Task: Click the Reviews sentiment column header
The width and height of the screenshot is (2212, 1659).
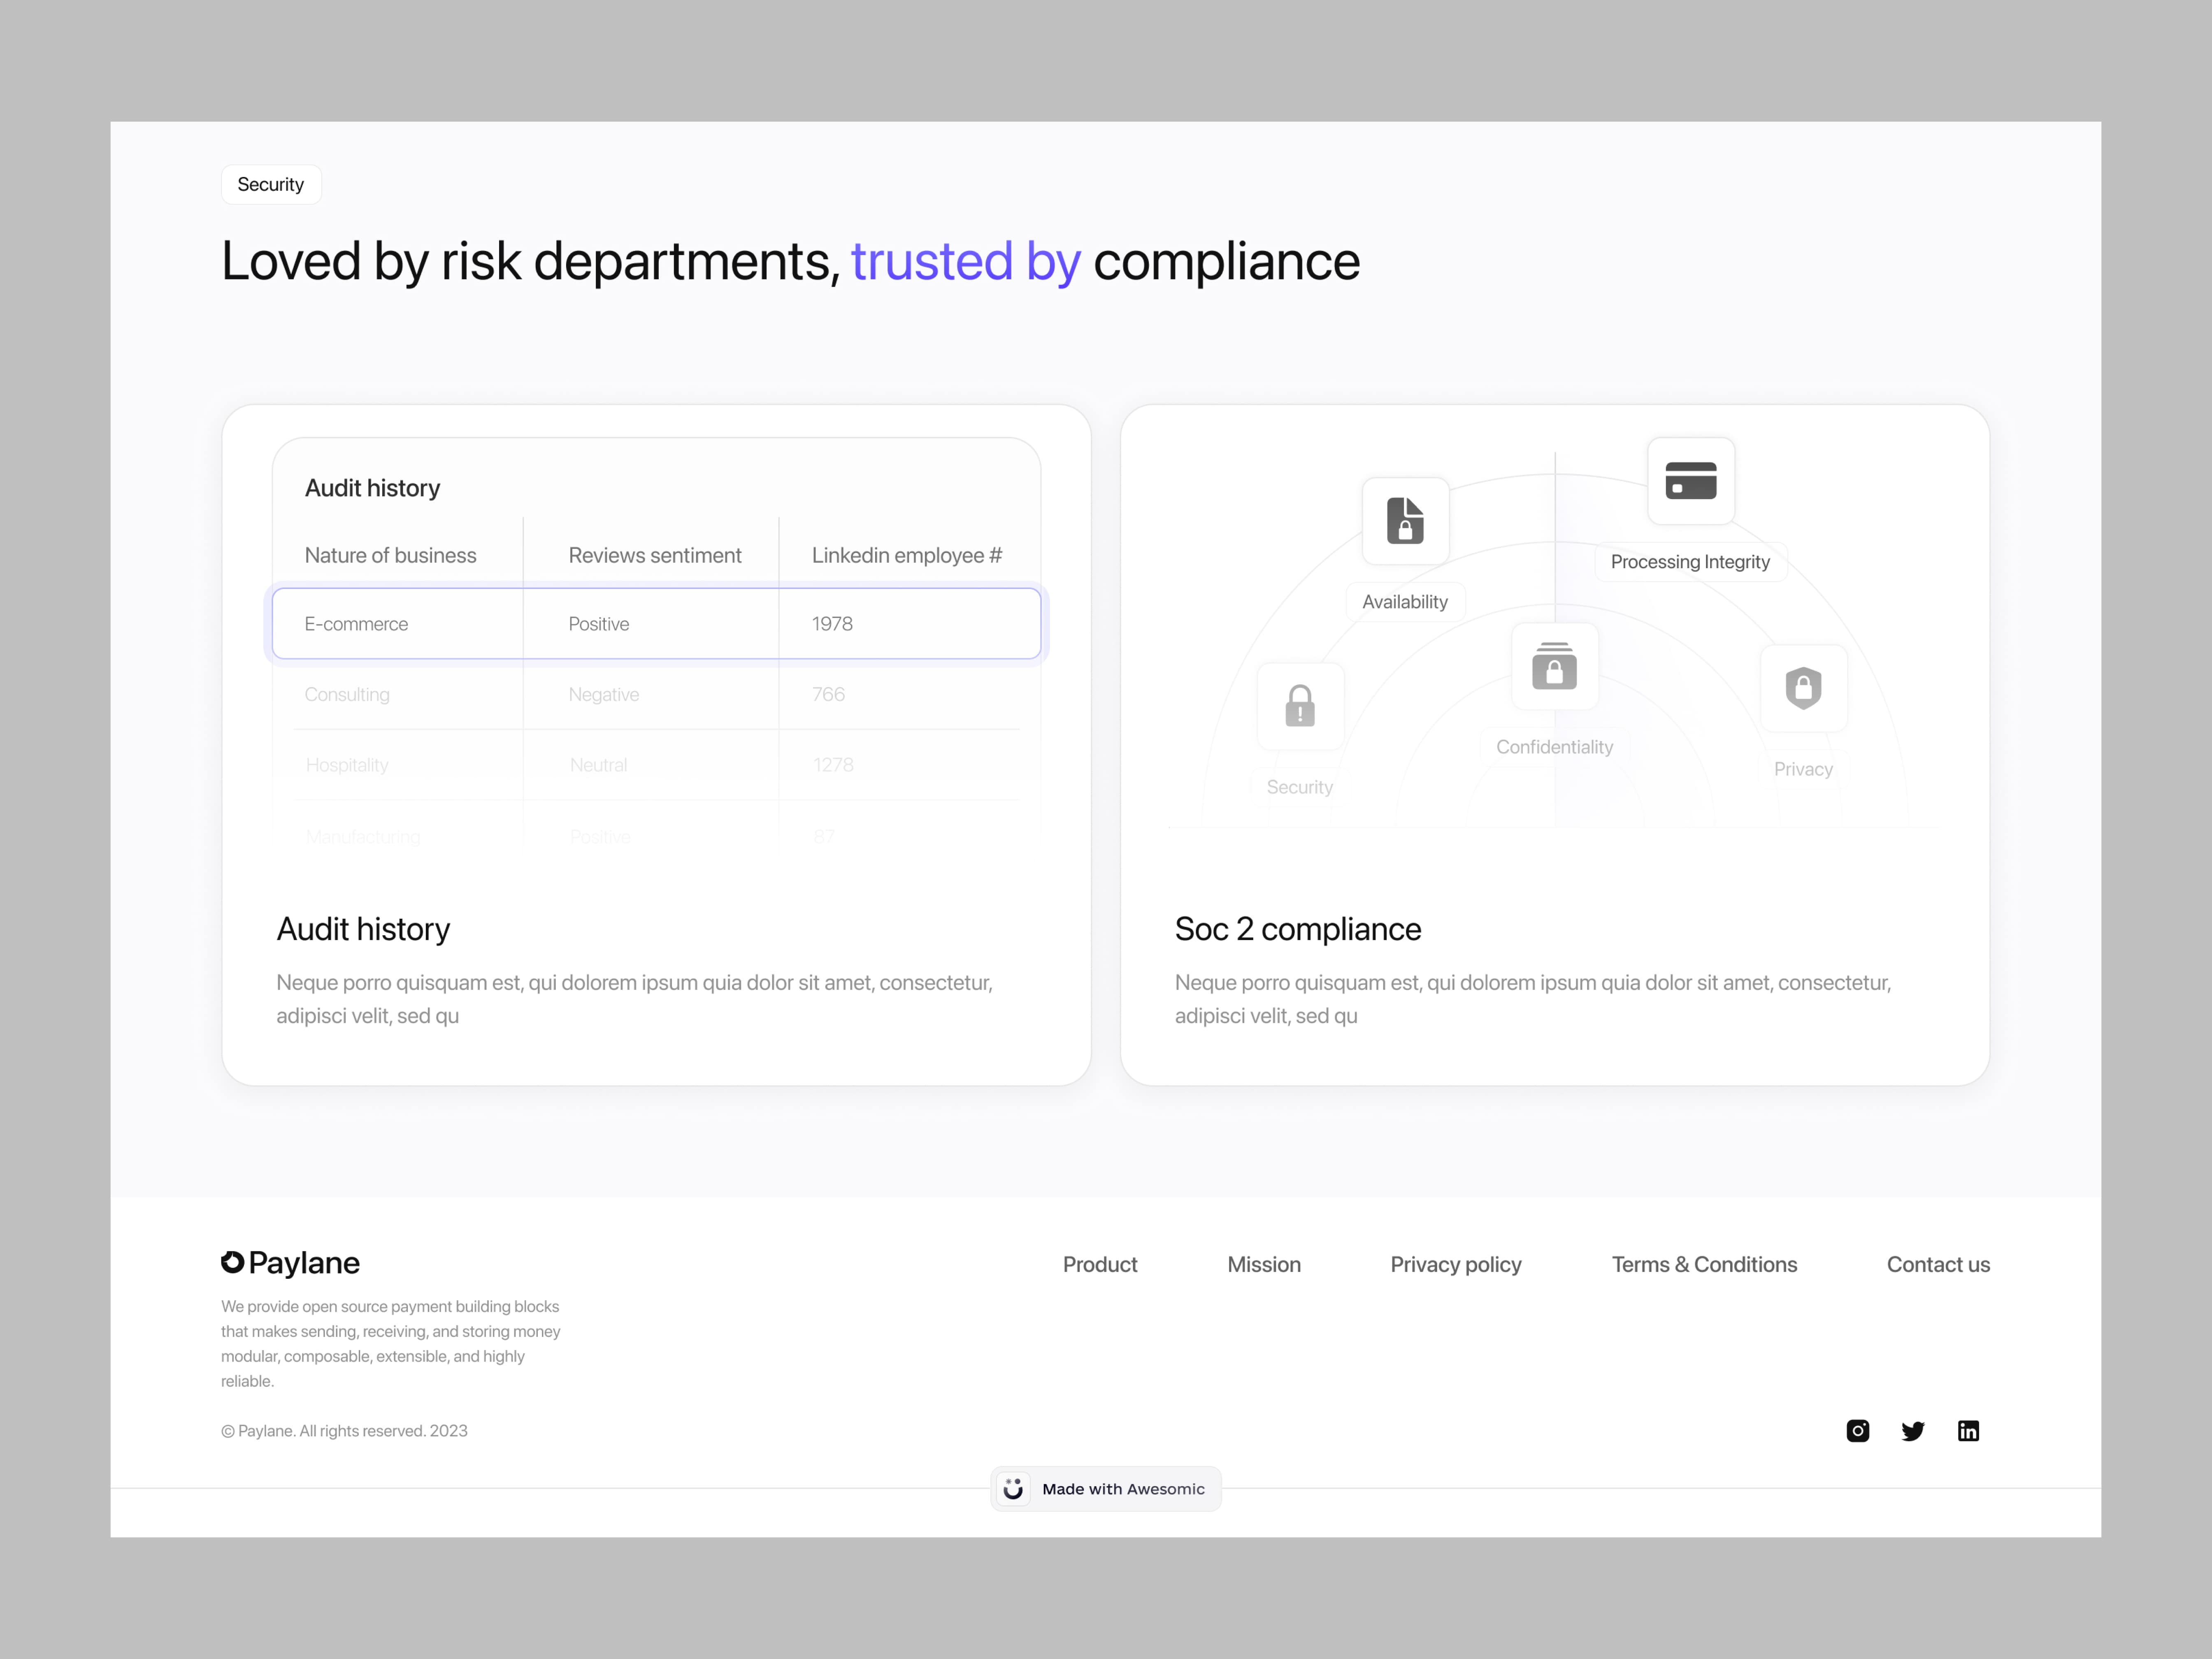Action: coord(655,555)
